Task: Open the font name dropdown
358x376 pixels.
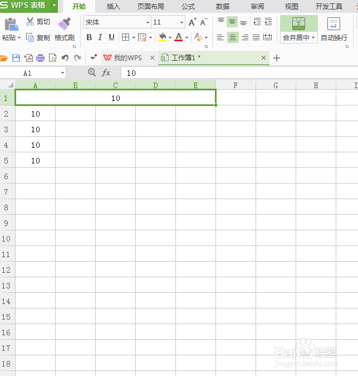Action: pyautogui.click(x=148, y=22)
